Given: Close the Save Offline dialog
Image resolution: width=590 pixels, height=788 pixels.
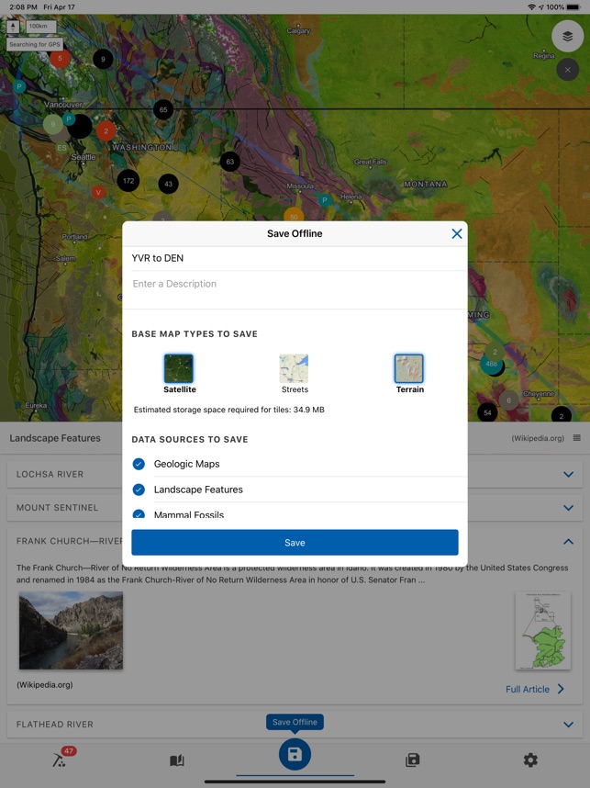Looking at the screenshot, I should (x=456, y=233).
